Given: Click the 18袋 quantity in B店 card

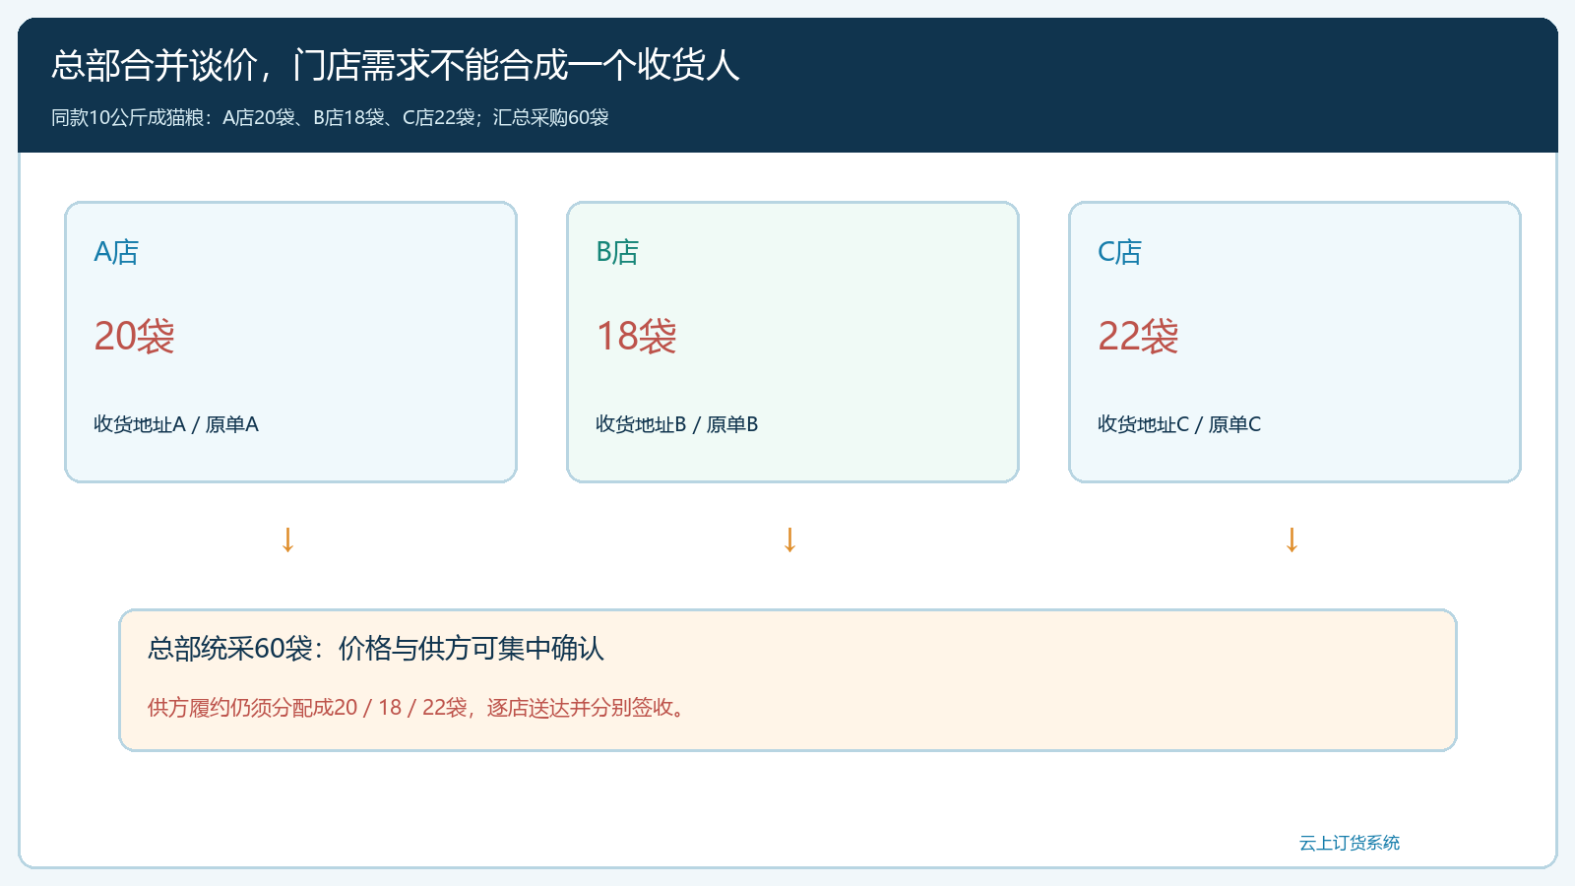Looking at the screenshot, I should [x=636, y=336].
